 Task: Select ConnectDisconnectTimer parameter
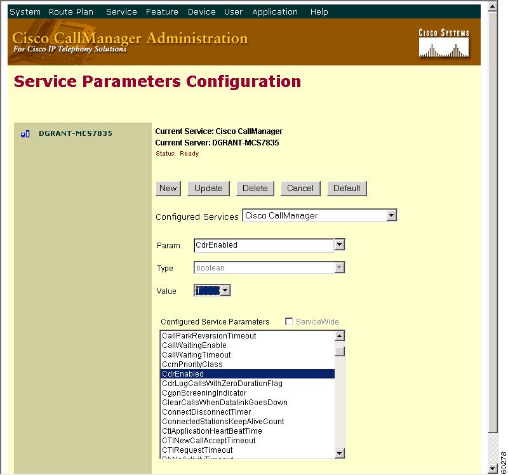247,412
